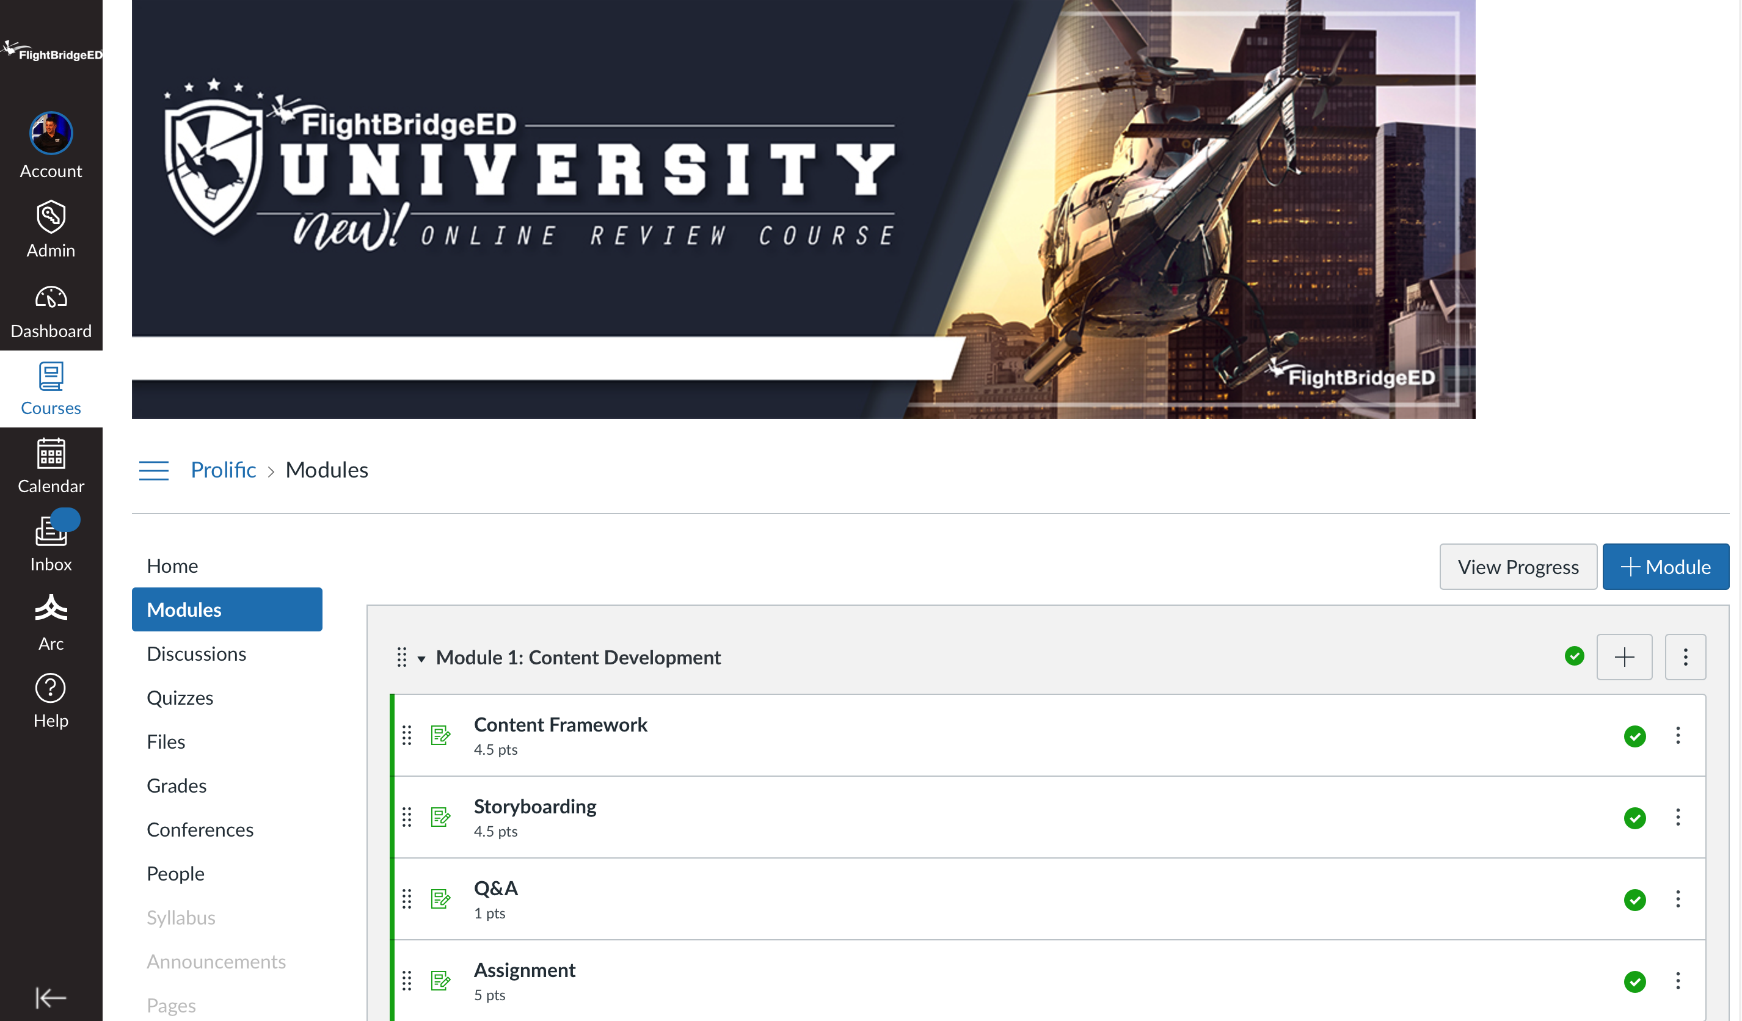The width and height of the screenshot is (1742, 1021).
Task: Toggle Q&A published checkmark
Action: coord(1635,900)
